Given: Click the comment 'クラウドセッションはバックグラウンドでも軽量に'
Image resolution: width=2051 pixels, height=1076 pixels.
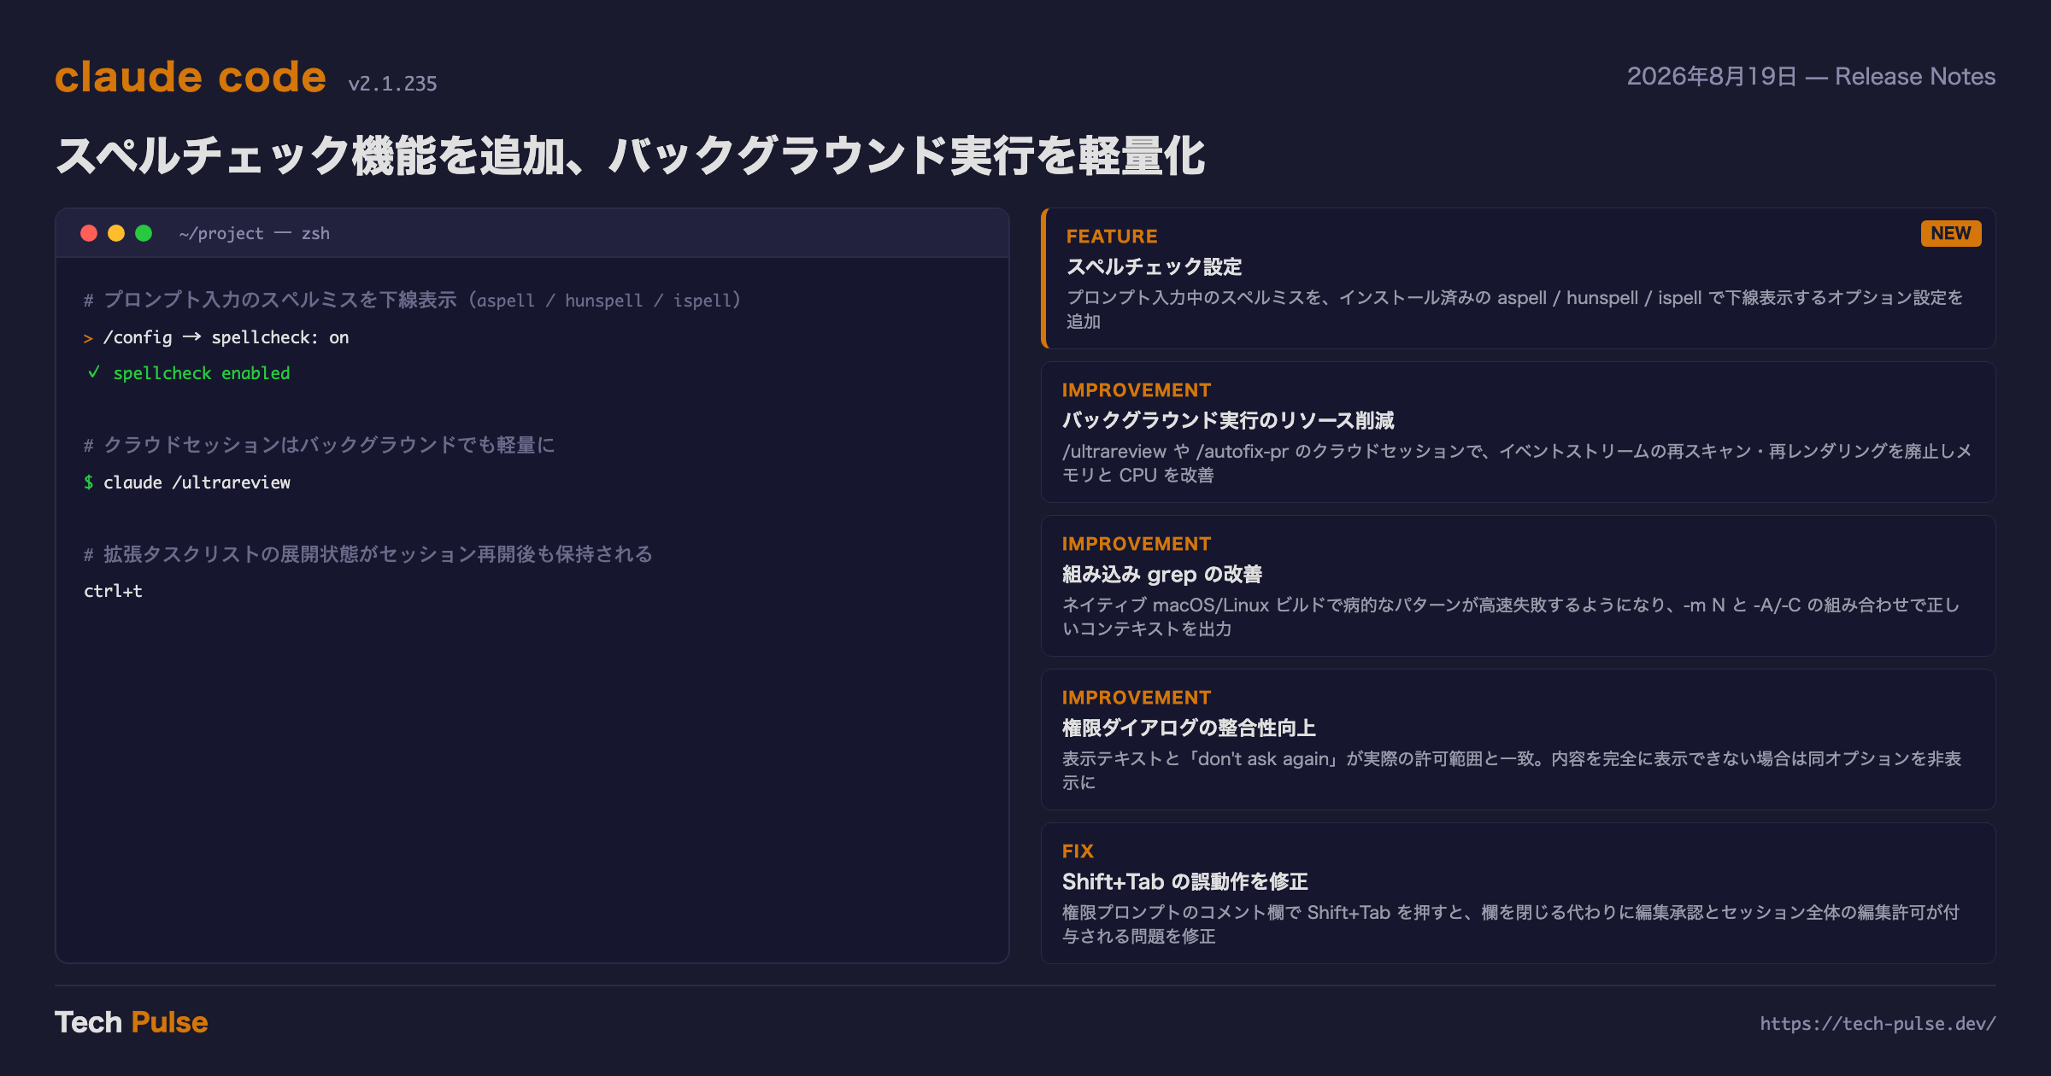Looking at the screenshot, I should (320, 445).
